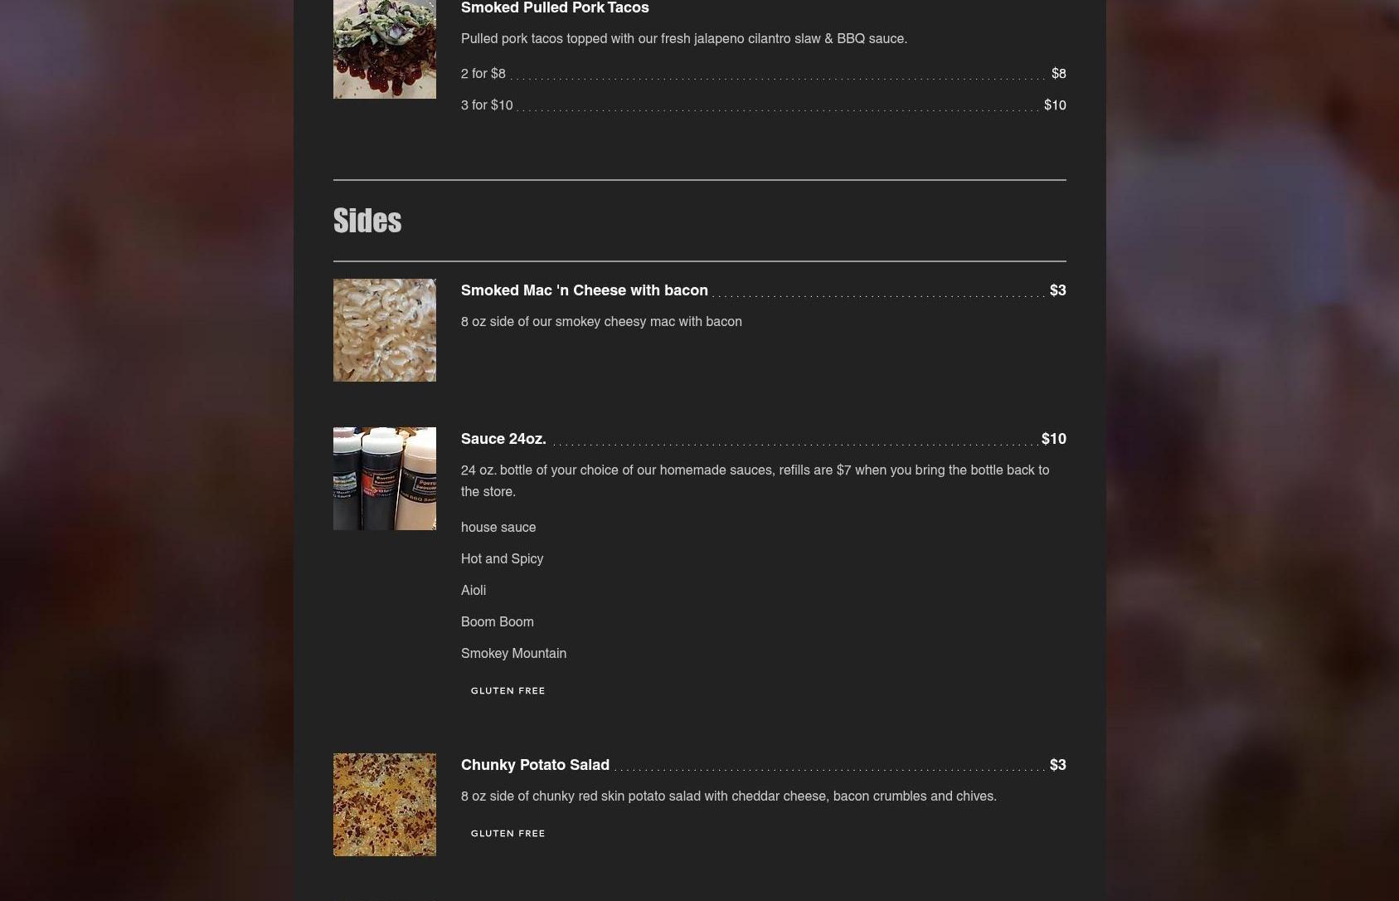The width and height of the screenshot is (1399, 901).
Task: Click the Gluten Free label under Chunky Potato Salad
Action: click(x=508, y=833)
